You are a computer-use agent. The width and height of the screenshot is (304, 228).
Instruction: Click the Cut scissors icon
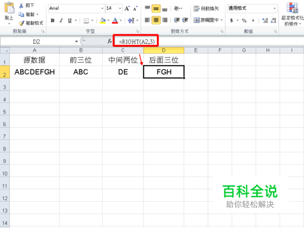[21, 5]
